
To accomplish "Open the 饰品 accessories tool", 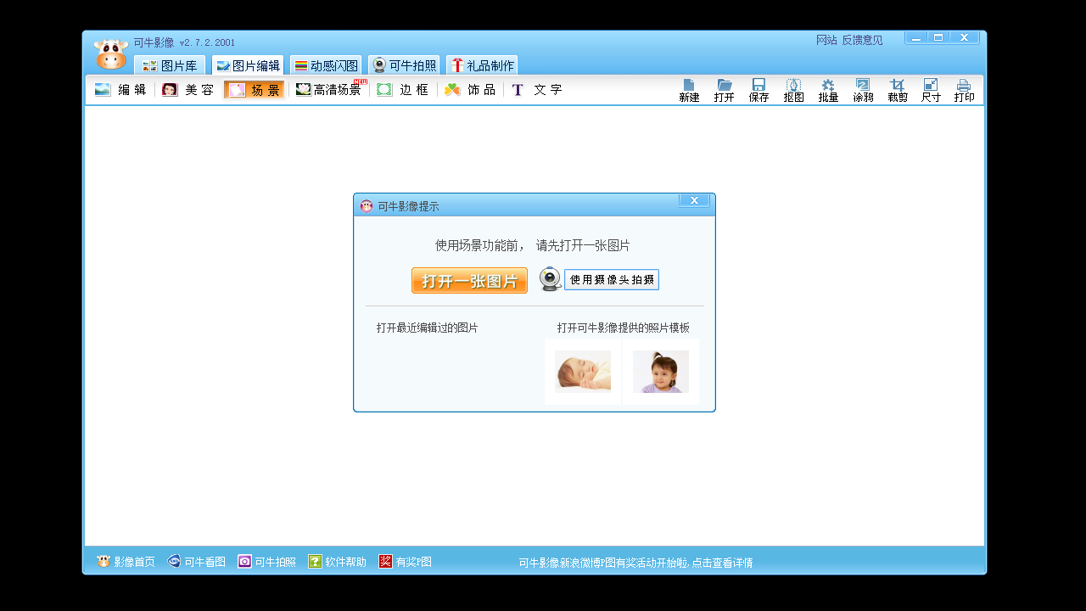I will (469, 89).
